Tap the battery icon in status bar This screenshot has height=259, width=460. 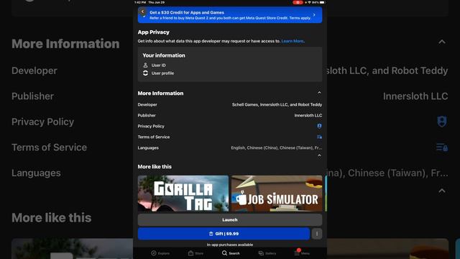pyautogui.click(x=322, y=2)
